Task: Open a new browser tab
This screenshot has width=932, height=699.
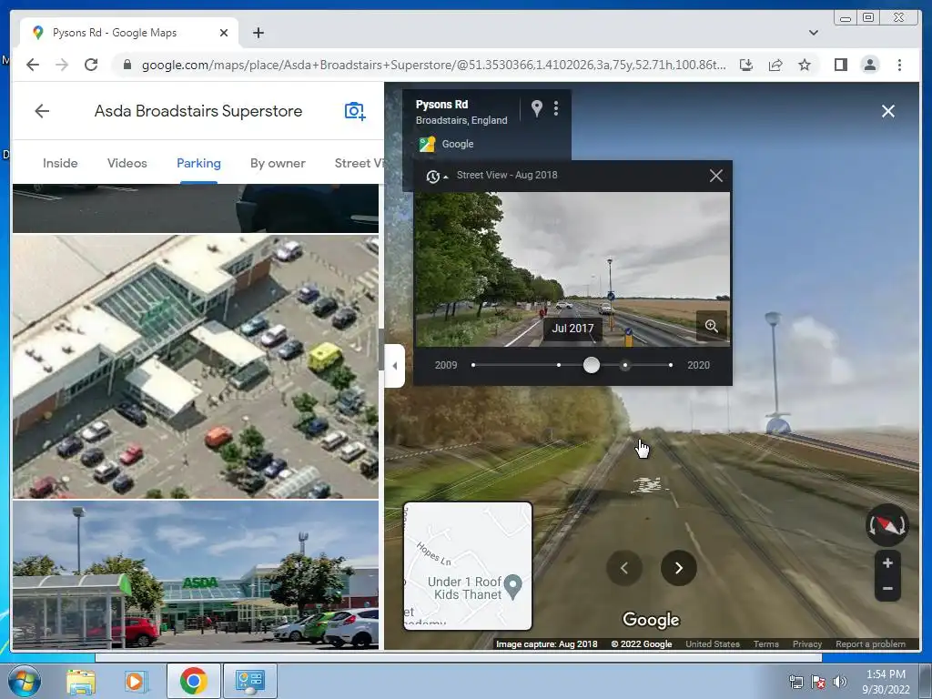Action: coord(258,33)
